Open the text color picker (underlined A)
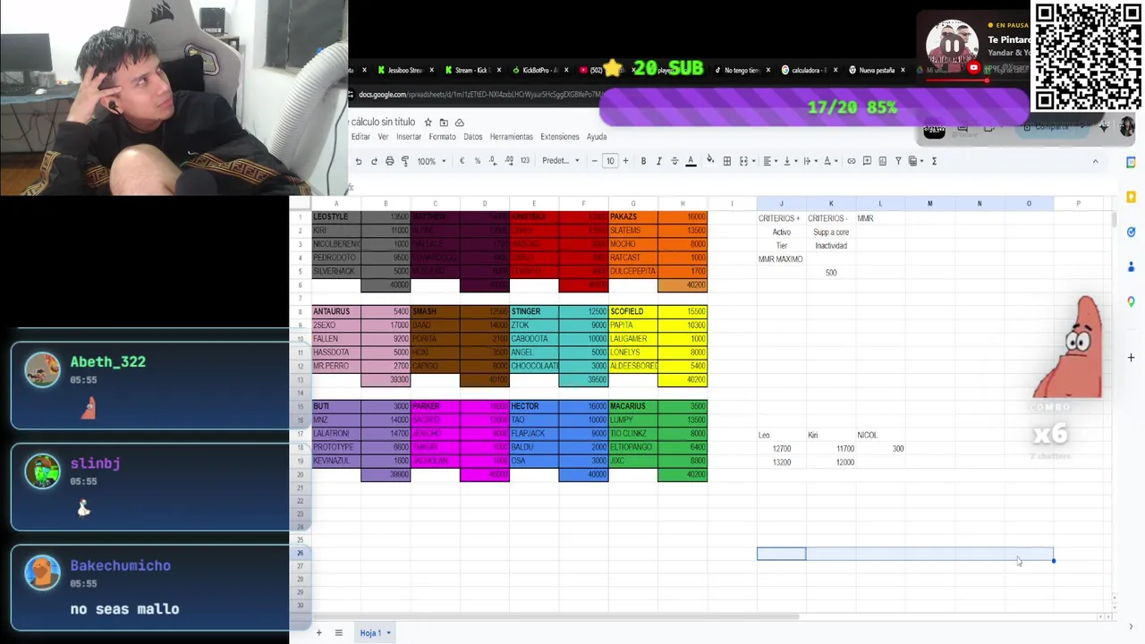1145x644 pixels. tap(691, 161)
